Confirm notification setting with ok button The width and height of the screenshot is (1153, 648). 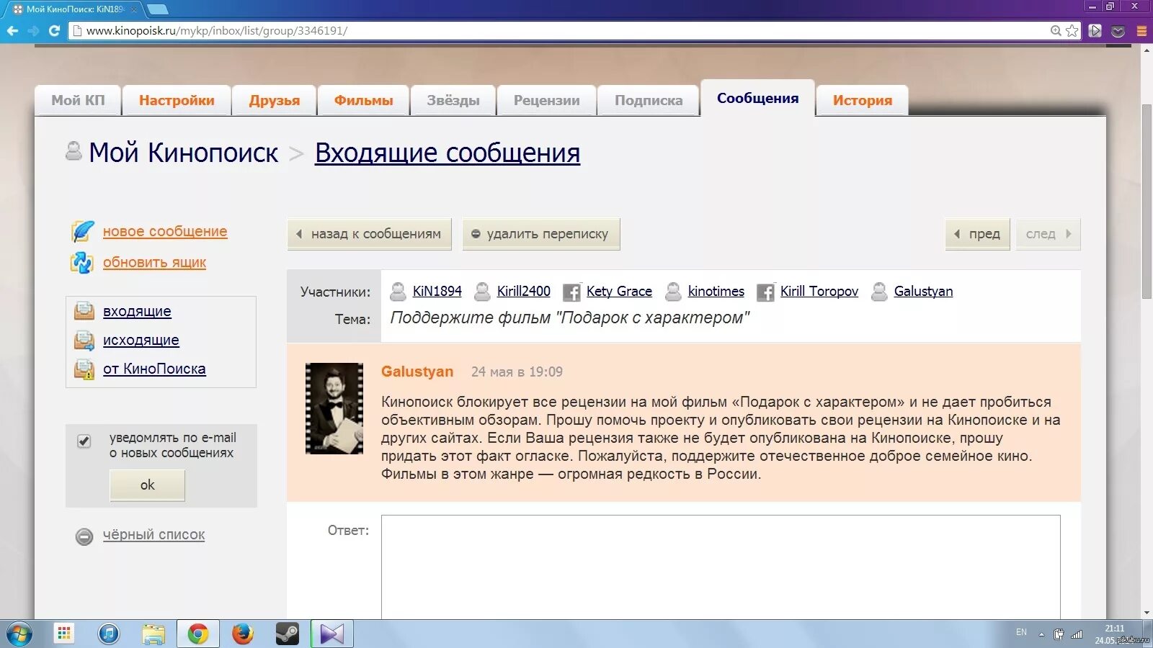(x=147, y=485)
